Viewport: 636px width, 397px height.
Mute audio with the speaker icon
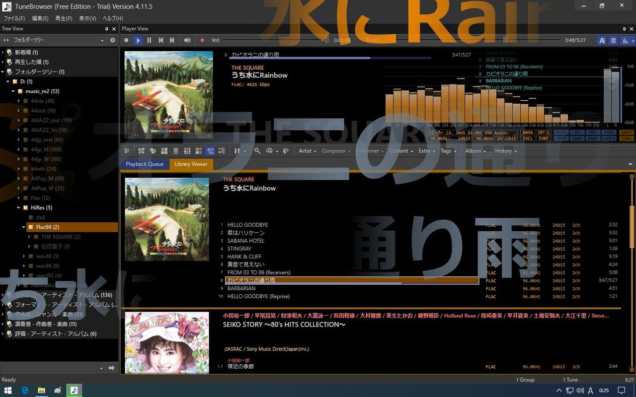click(187, 40)
